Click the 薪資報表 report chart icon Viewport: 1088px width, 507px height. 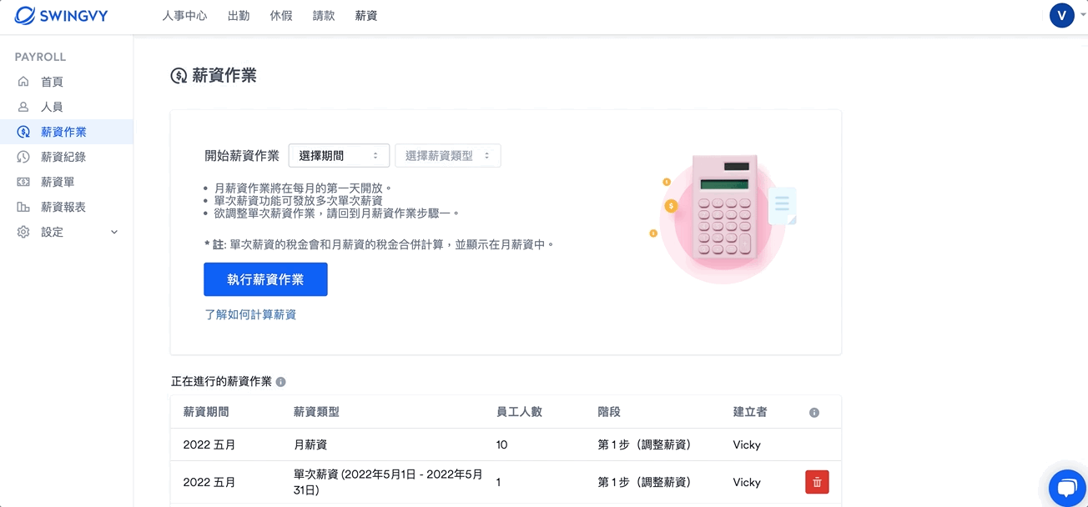[23, 207]
